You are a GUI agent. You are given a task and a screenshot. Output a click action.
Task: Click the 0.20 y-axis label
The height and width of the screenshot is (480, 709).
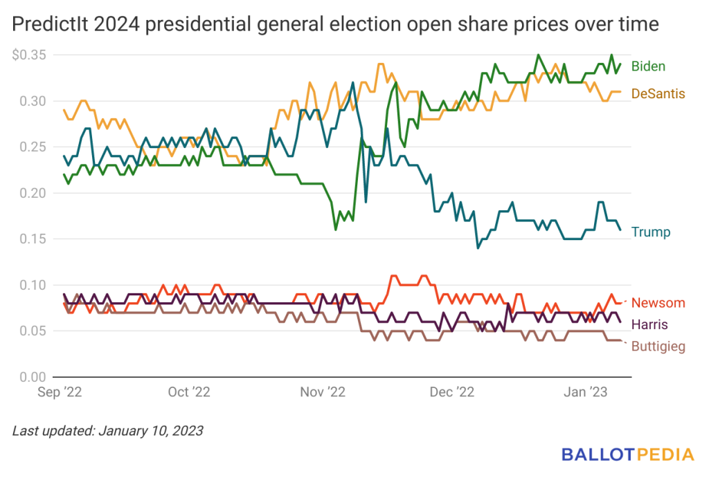[33, 193]
